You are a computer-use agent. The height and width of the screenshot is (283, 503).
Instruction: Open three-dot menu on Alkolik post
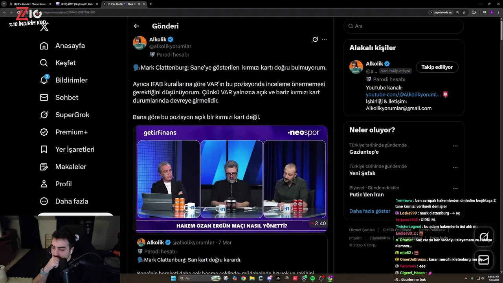pyautogui.click(x=324, y=39)
